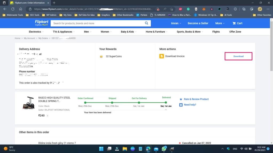Open the AI Tools bookmarks folder
This screenshot has height=153, width=273.
[226, 15]
